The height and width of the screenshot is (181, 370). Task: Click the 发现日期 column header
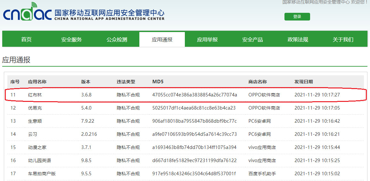[x=303, y=82]
